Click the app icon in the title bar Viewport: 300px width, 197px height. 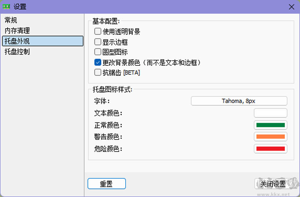click(6, 6)
